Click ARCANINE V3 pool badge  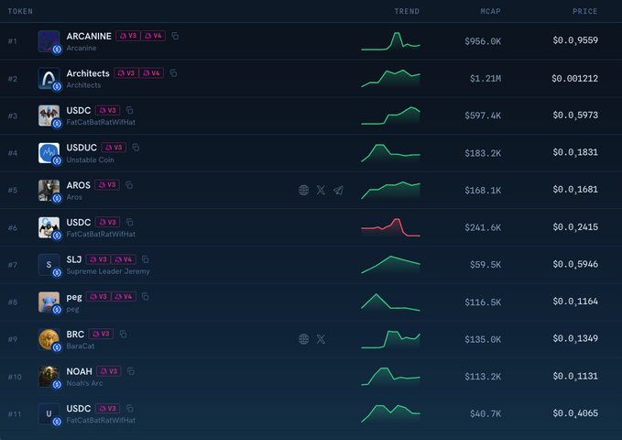click(128, 36)
